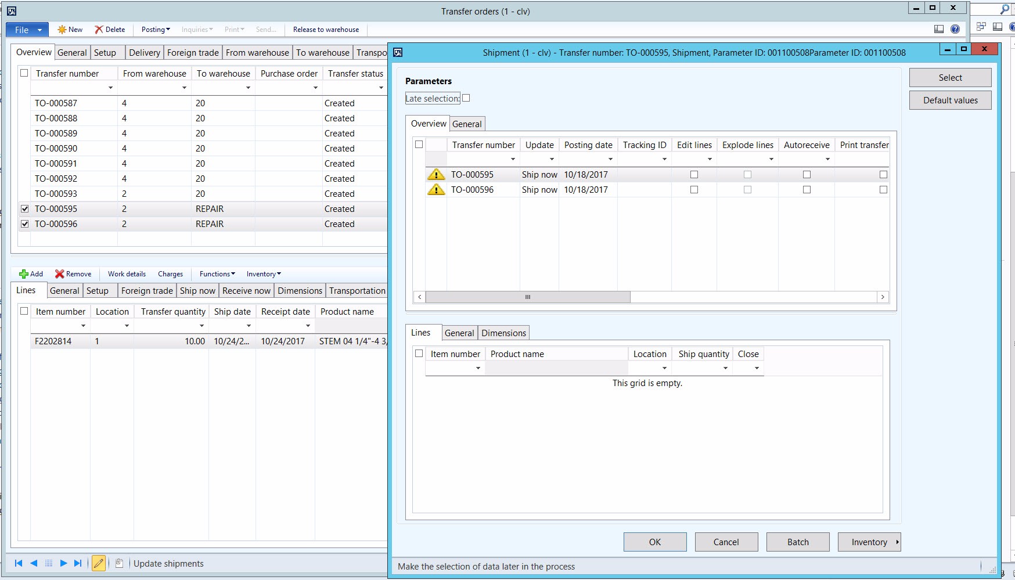Click the Default values button
This screenshot has width=1015, height=580.
[x=950, y=100]
